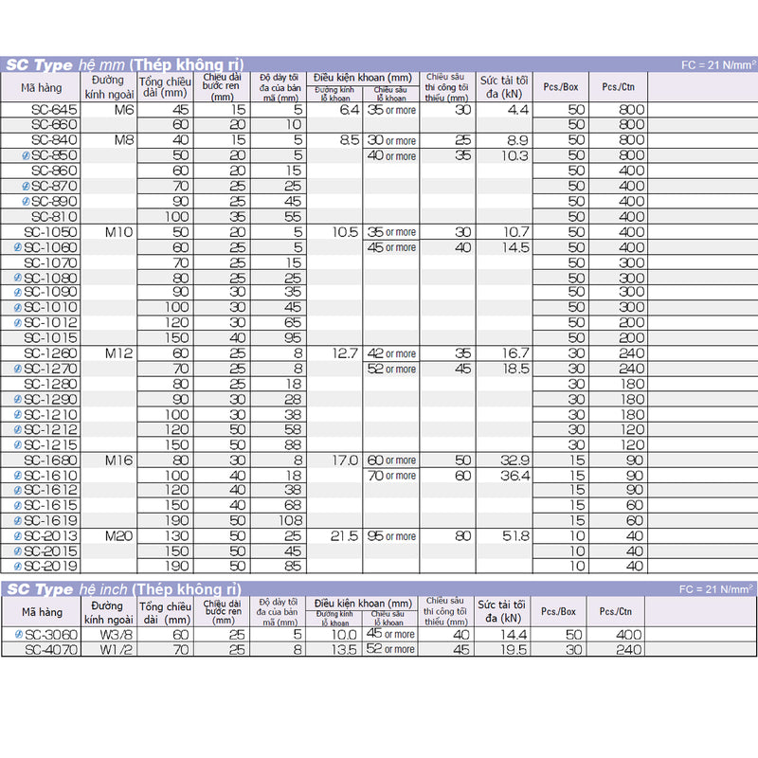Click the blue icon beside SC-850
This screenshot has width=758, height=758.
coord(25,155)
